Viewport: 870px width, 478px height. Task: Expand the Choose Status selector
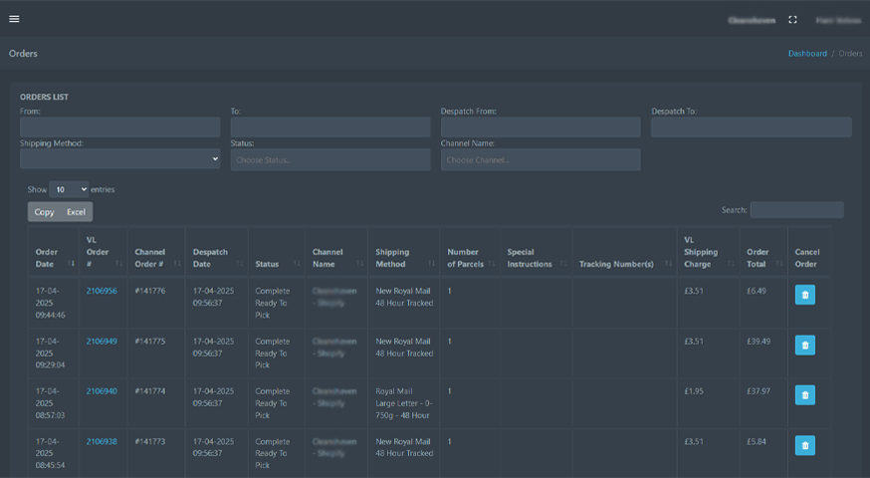330,159
